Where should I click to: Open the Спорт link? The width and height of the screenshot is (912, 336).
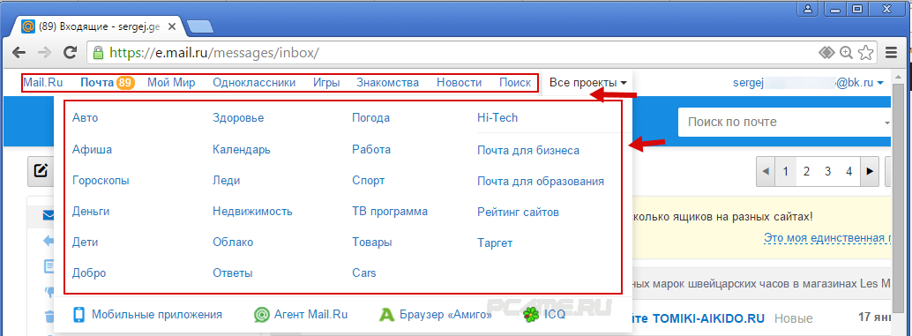pyautogui.click(x=369, y=181)
